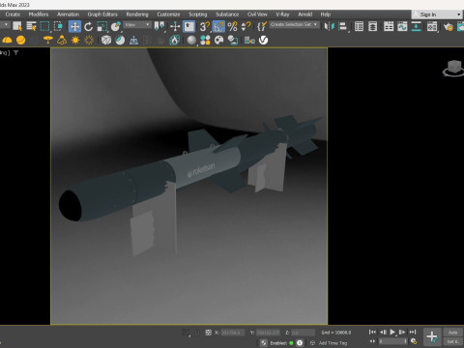Click Edit Named Selection Sets icon
This screenshot has height=348, width=464.
[x=262, y=26]
